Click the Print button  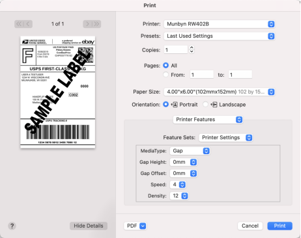279,226
